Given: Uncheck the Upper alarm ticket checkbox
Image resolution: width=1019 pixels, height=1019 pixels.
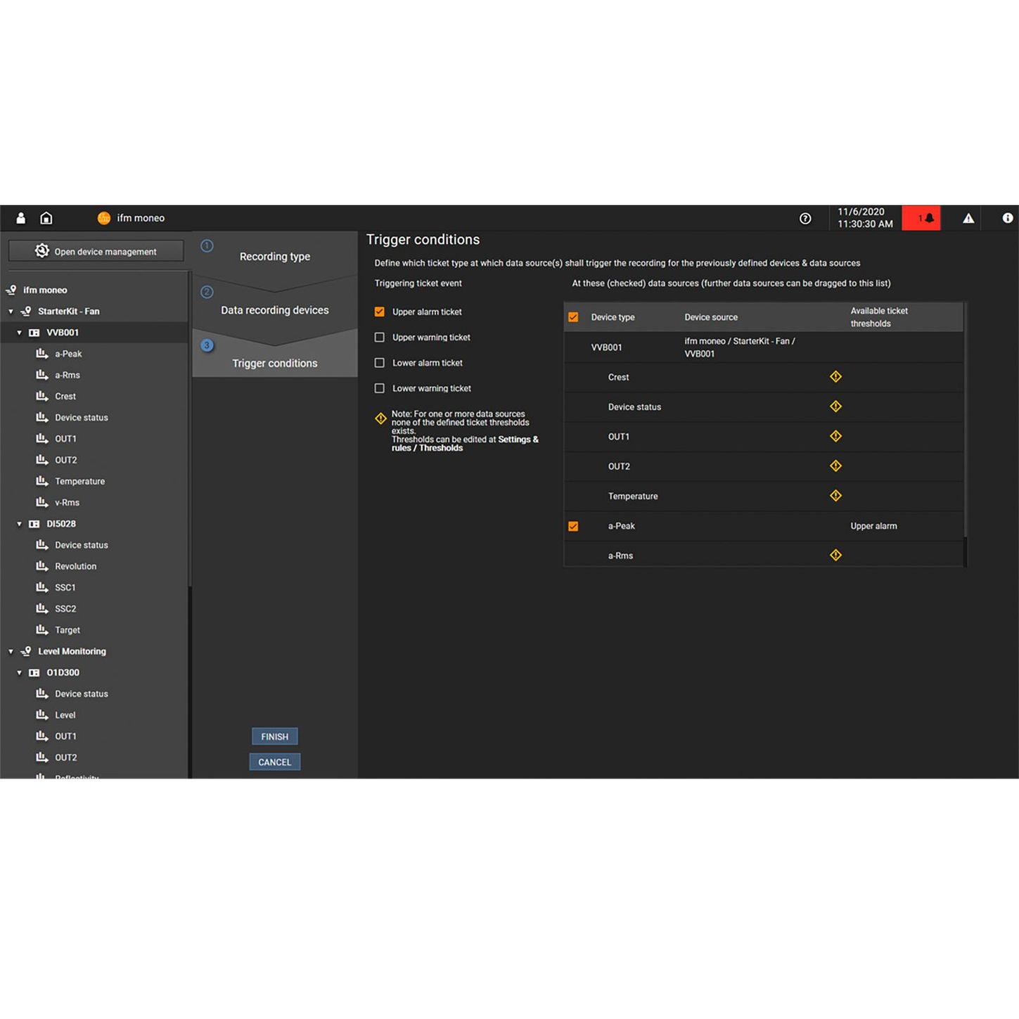Looking at the screenshot, I should [x=380, y=312].
